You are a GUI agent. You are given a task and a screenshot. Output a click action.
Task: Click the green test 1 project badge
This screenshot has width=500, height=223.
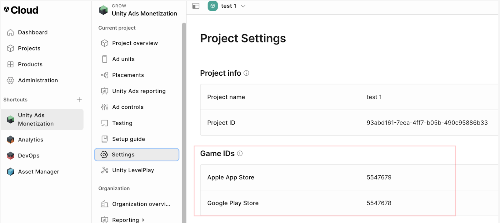[213, 6]
